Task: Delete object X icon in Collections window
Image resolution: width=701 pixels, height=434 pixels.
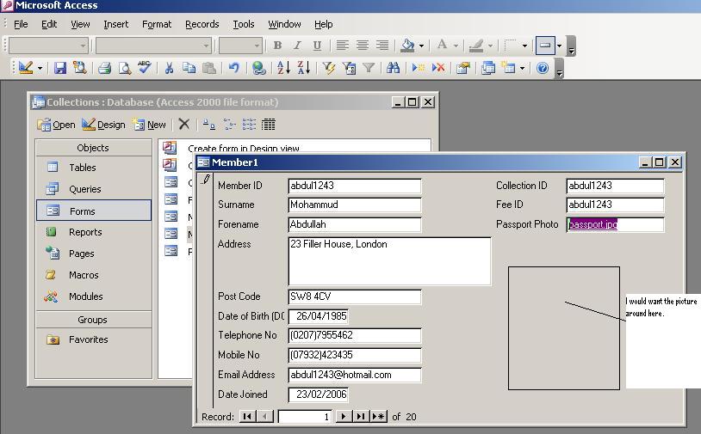Action: point(183,124)
